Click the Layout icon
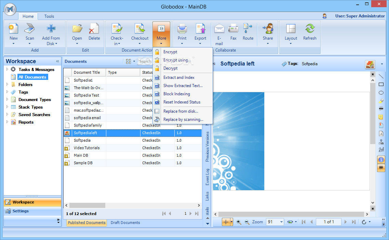Viewport: 389px width, 240px height. coord(291,28)
